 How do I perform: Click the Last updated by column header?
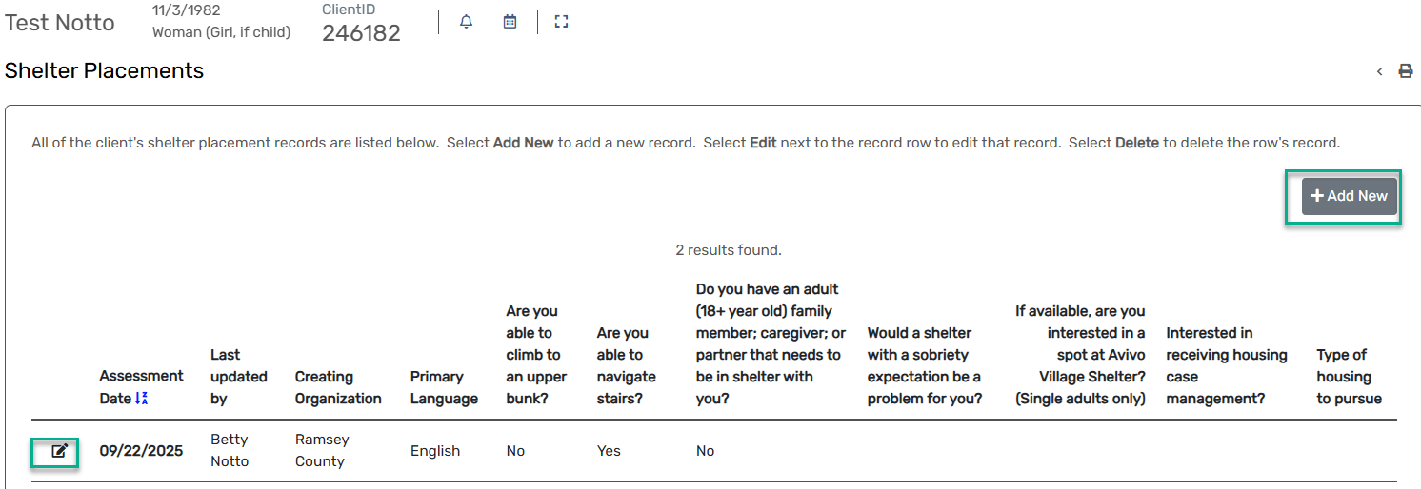pyautogui.click(x=239, y=377)
